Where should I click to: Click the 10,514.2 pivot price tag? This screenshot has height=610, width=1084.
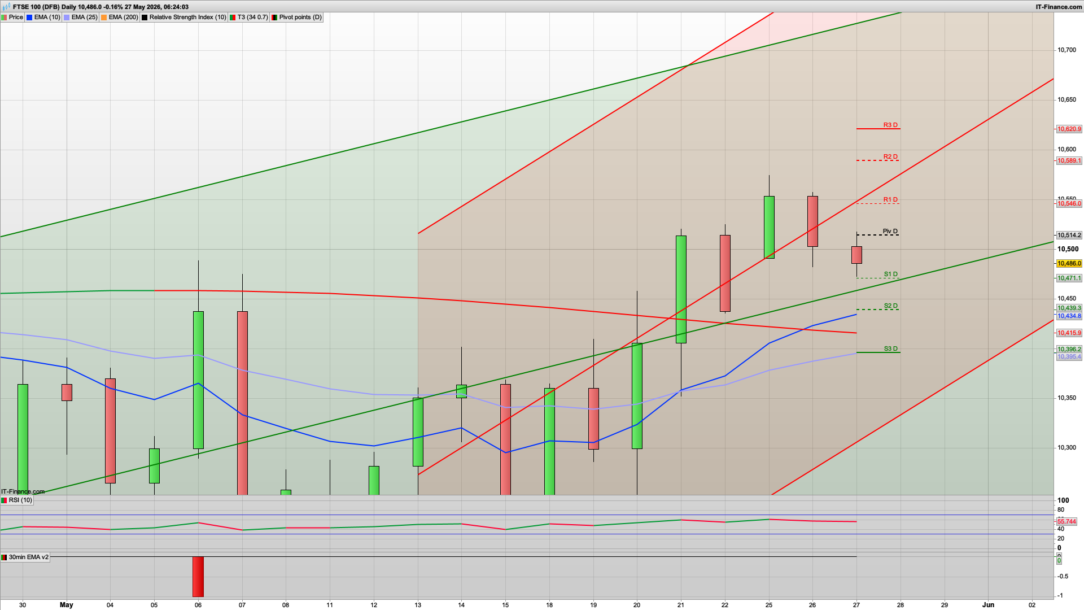1069,236
